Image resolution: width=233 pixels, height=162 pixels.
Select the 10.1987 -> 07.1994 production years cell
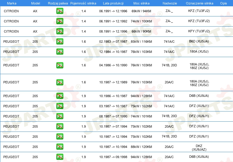(113, 126)
